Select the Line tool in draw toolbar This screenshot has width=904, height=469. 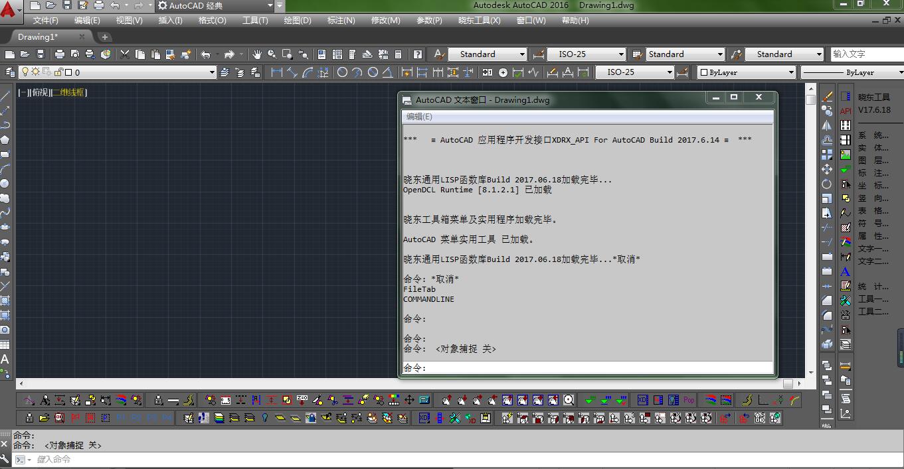click(5, 96)
